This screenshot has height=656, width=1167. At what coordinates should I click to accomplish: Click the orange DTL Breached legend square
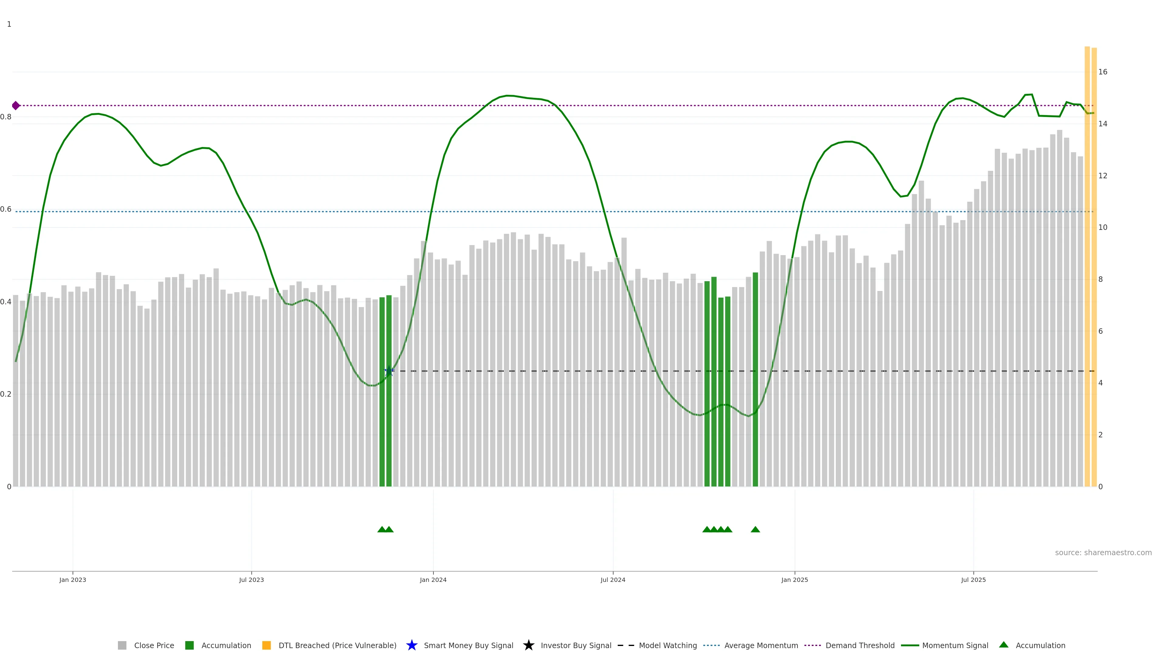coord(267,645)
